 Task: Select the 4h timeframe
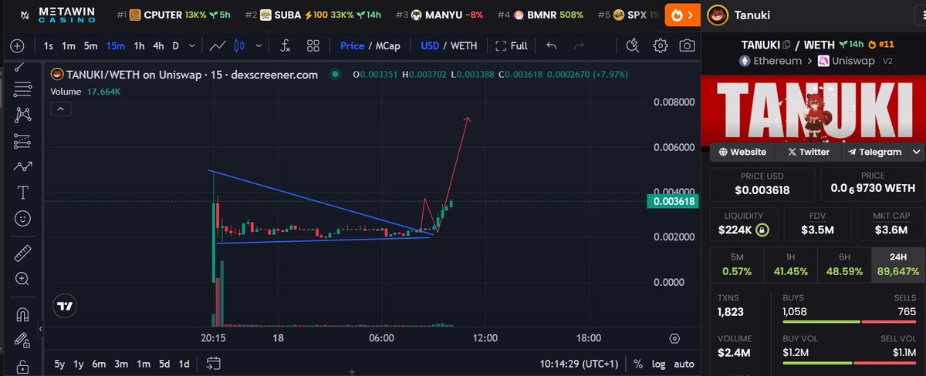pyautogui.click(x=158, y=45)
